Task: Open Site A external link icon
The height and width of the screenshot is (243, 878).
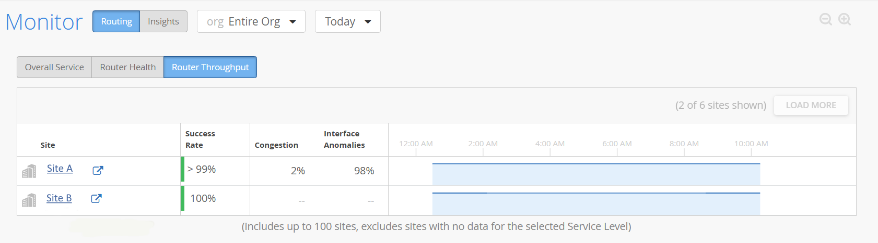Action: coord(98,170)
